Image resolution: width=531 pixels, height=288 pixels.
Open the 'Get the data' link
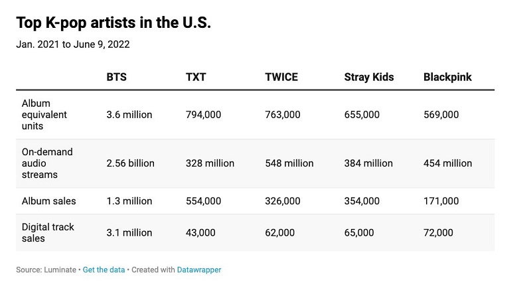tap(104, 269)
